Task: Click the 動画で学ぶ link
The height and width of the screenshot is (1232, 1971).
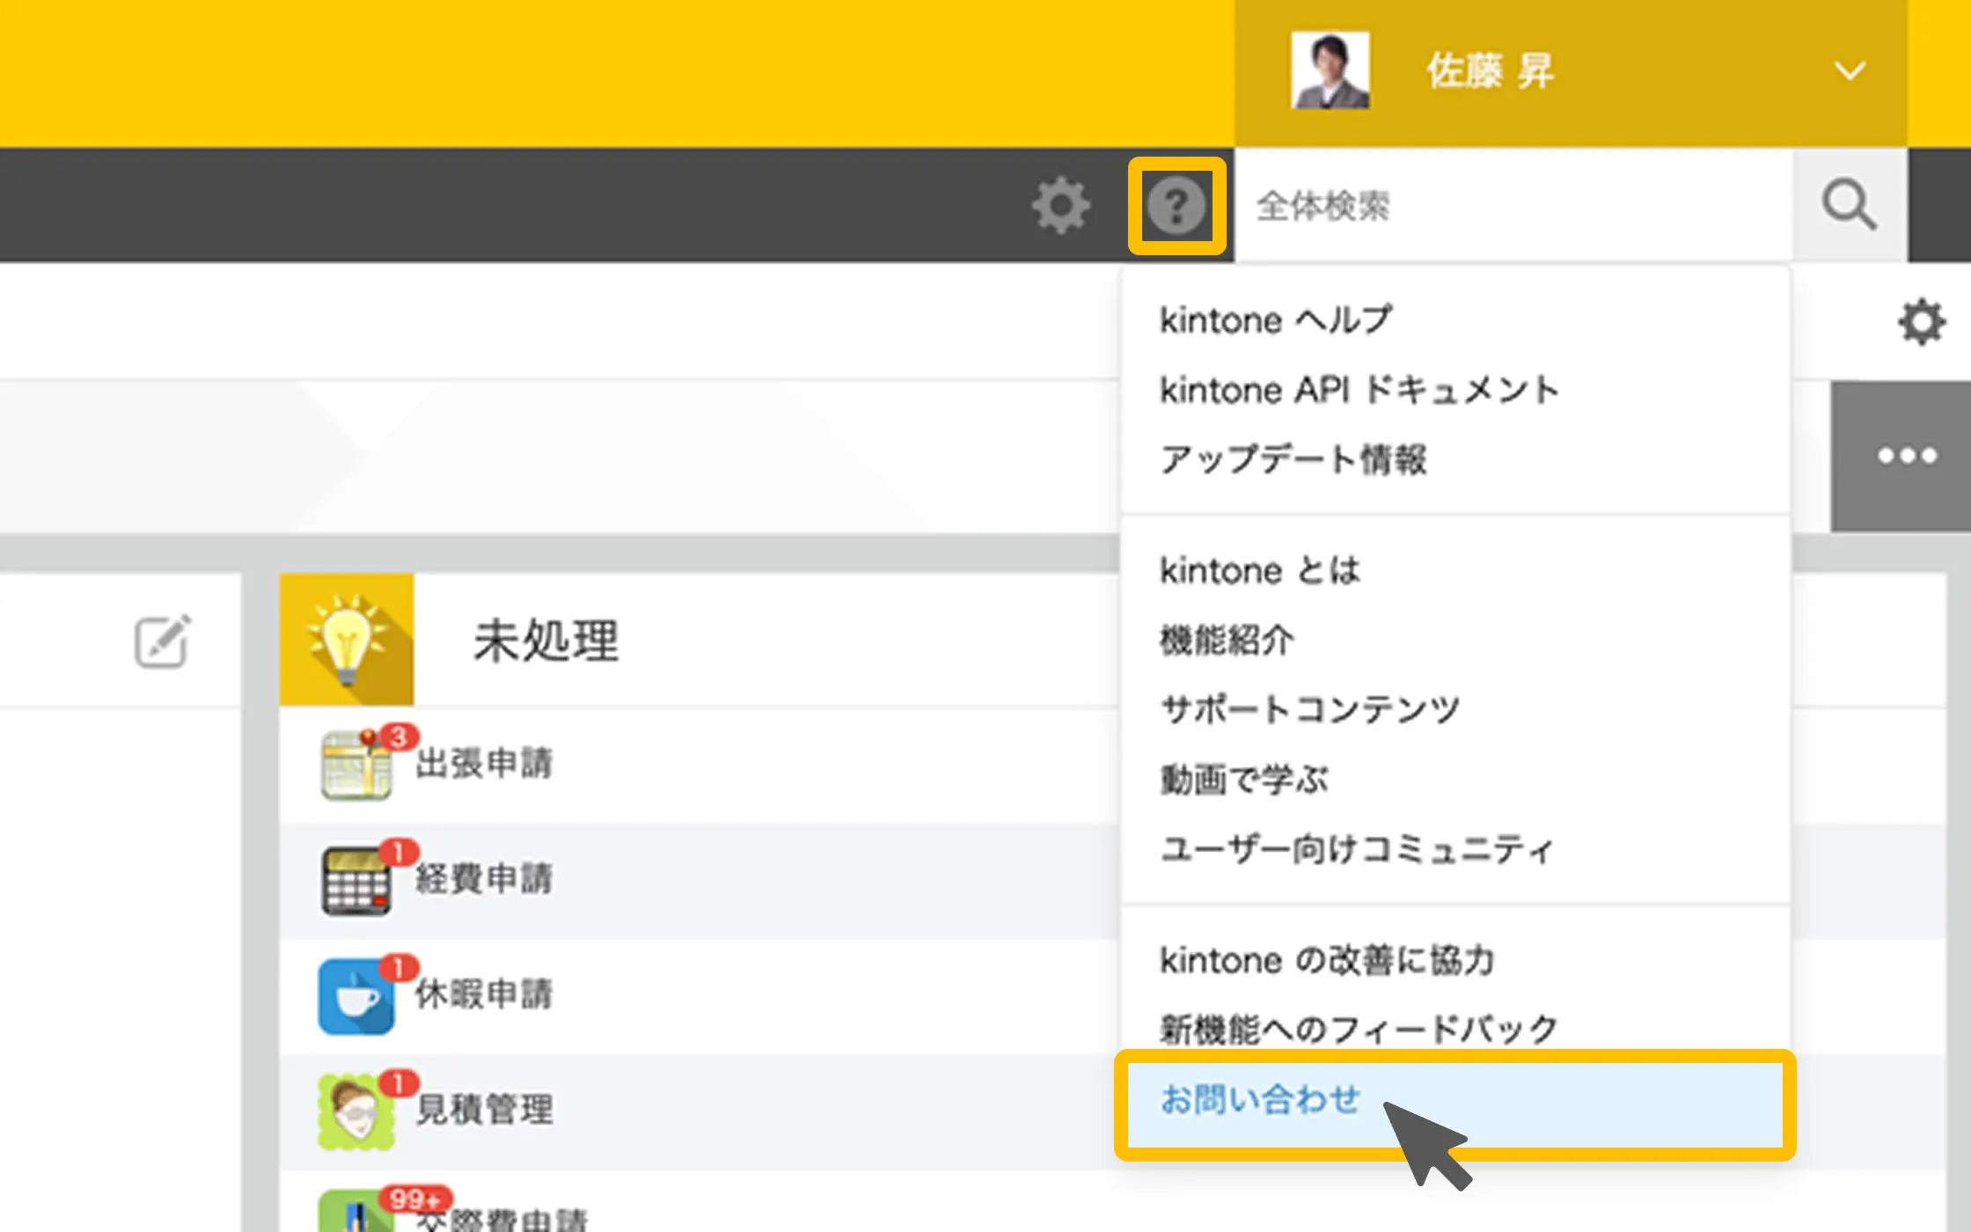Action: pyautogui.click(x=1243, y=780)
